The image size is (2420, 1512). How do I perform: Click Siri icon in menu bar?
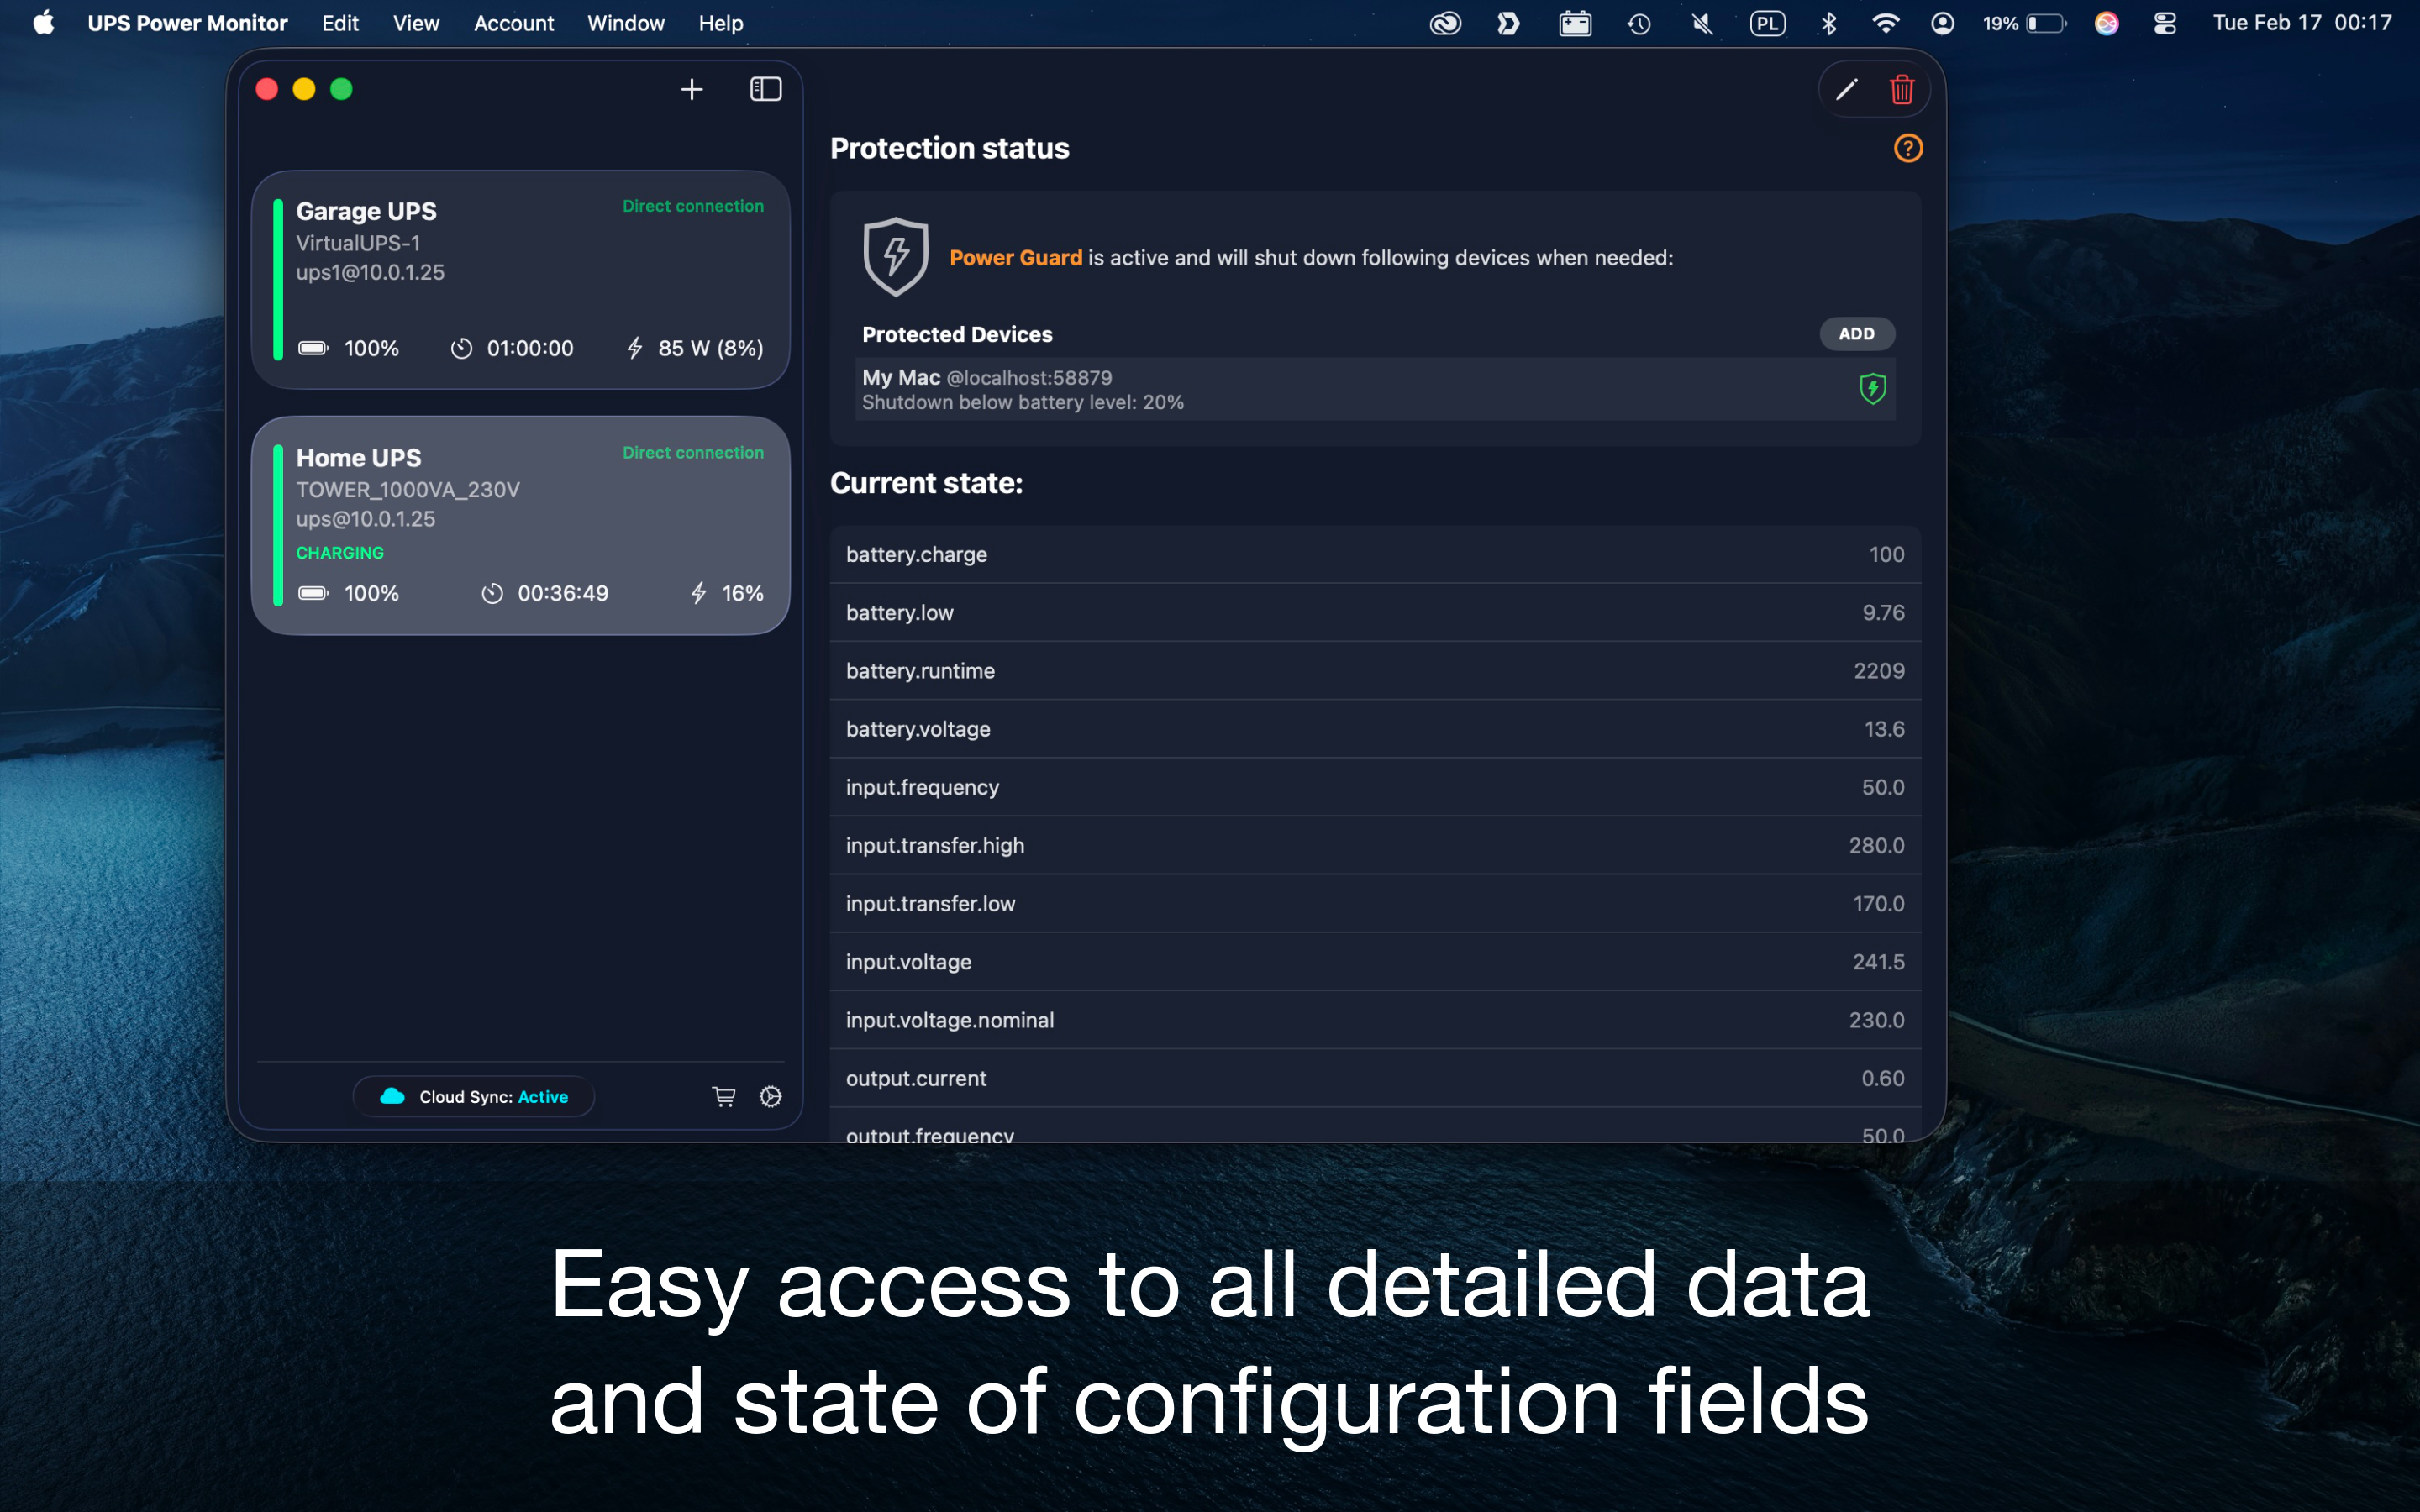click(2106, 23)
